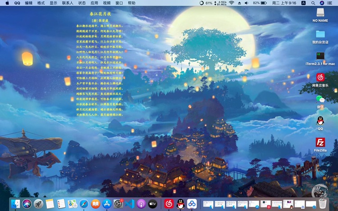The image size is (338, 211).
Task: Open the Podcasts app in dock
Action: click(x=141, y=204)
